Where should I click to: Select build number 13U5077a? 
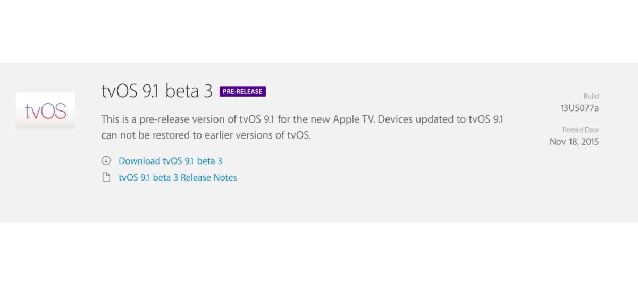[580, 108]
